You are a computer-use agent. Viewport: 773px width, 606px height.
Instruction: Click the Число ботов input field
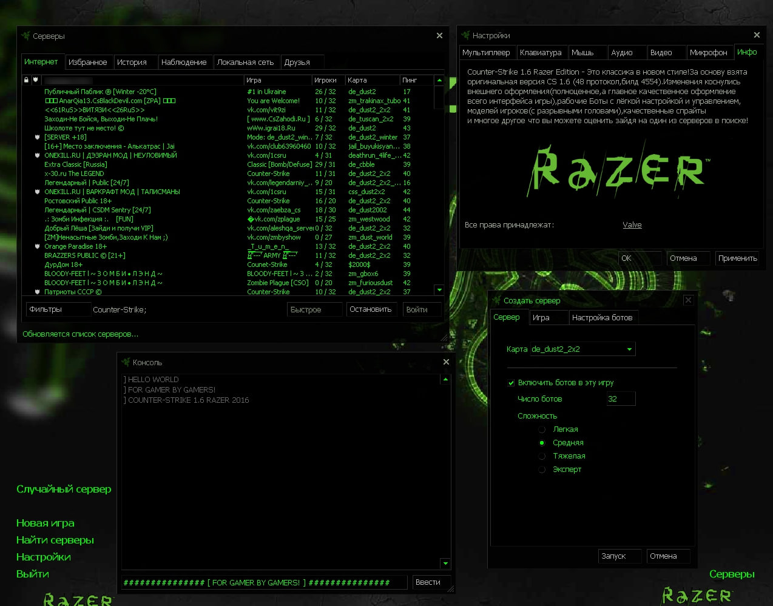pos(621,399)
